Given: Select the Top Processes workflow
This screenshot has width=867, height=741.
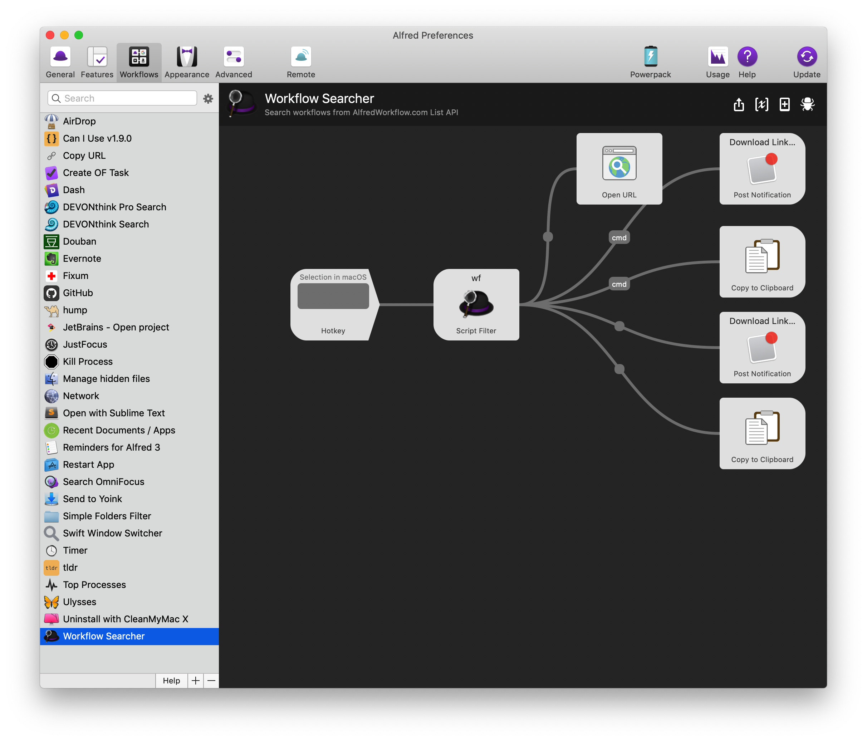Looking at the screenshot, I should pyautogui.click(x=129, y=584).
